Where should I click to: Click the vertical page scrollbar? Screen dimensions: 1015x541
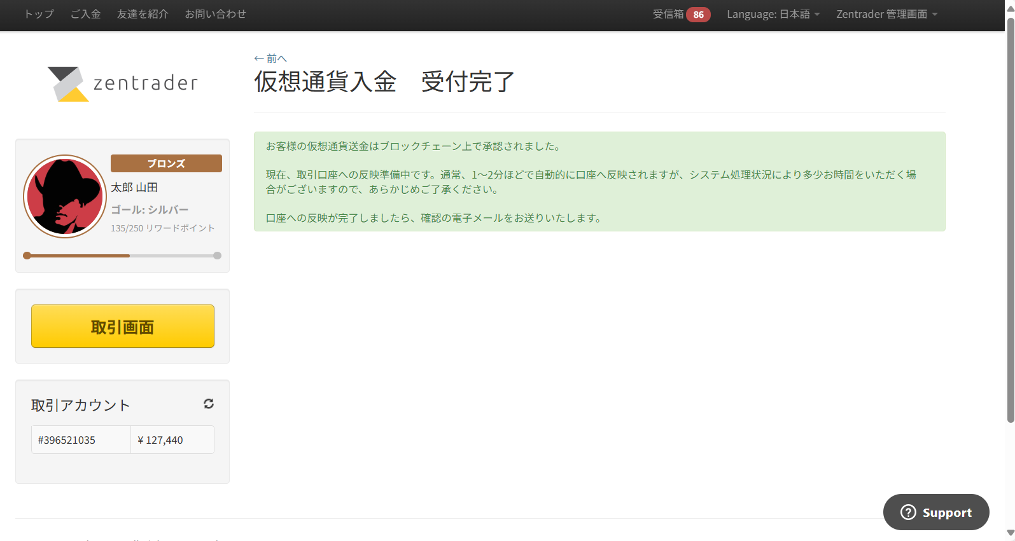pyautogui.click(x=1011, y=220)
